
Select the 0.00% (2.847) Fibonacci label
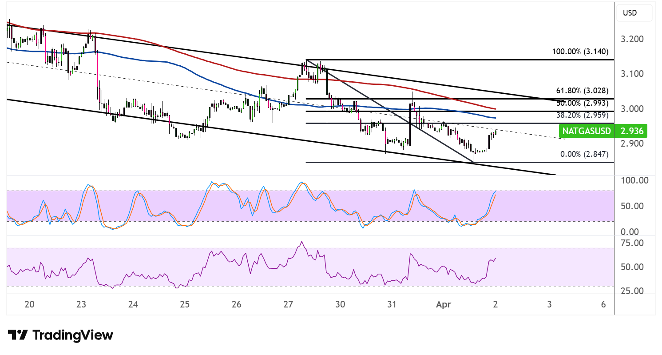pos(584,154)
